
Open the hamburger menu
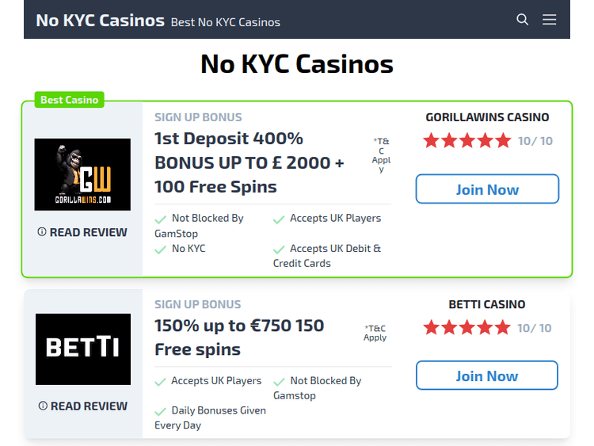pos(550,20)
